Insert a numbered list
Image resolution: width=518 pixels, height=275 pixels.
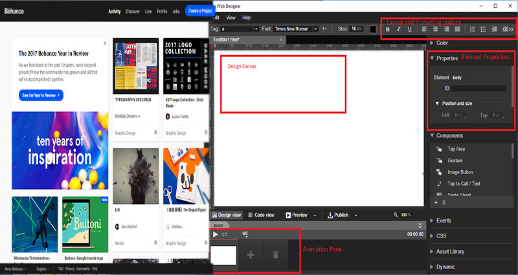[x=473, y=29]
